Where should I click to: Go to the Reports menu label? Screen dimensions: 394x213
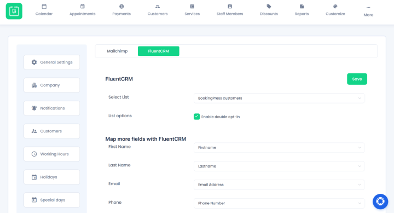tap(302, 14)
